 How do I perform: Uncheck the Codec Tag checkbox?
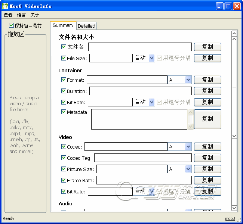click(64, 158)
